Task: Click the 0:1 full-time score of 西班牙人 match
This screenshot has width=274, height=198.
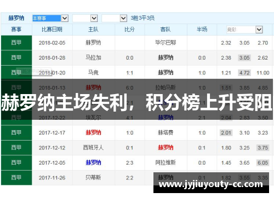Action: point(129,148)
